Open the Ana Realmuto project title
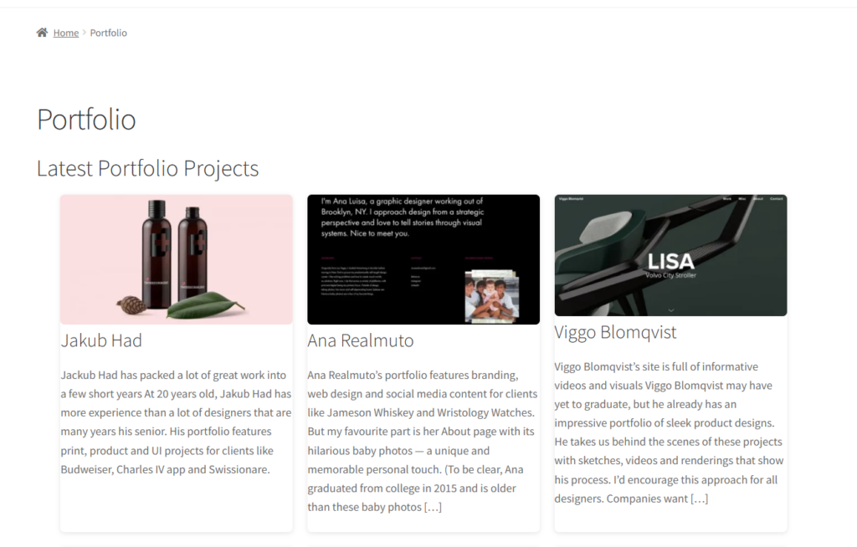This screenshot has width=857, height=547. click(361, 340)
